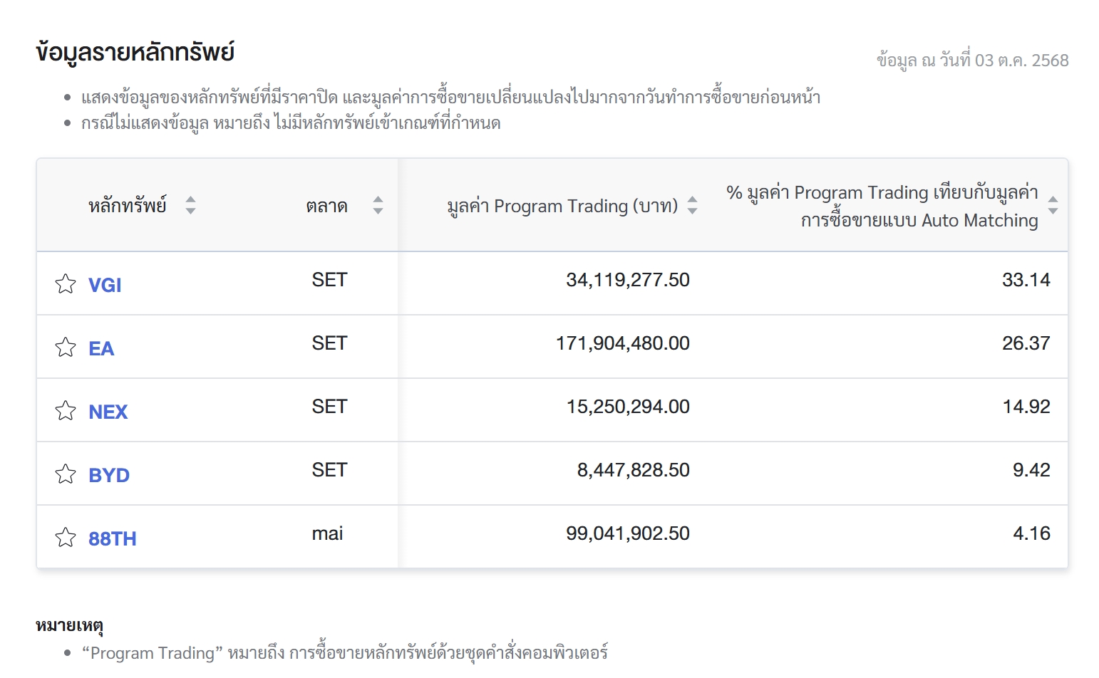Toggle favorite star for EA

click(x=66, y=347)
